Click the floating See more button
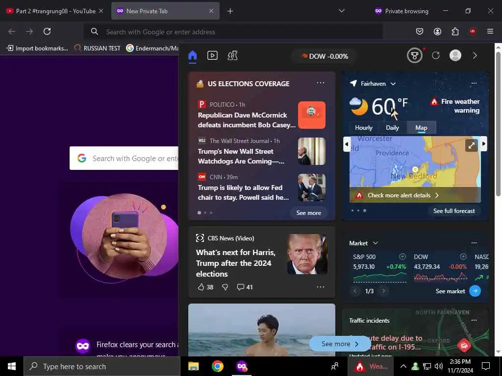Viewport: 502px width, 376px height. [x=340, y=344]
